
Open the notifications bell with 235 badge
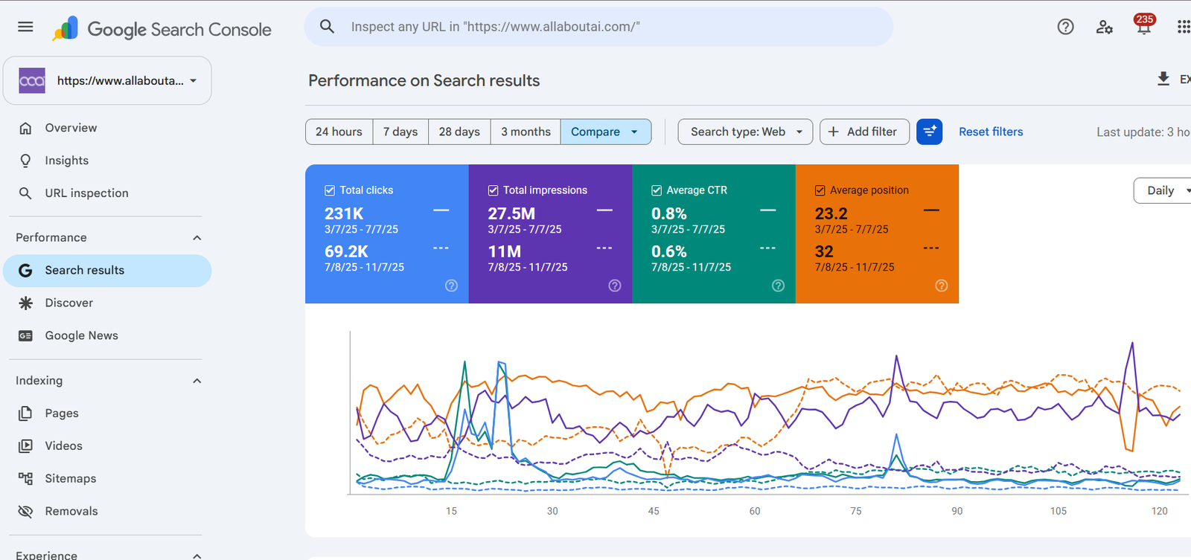click(x=1144, y=27)
